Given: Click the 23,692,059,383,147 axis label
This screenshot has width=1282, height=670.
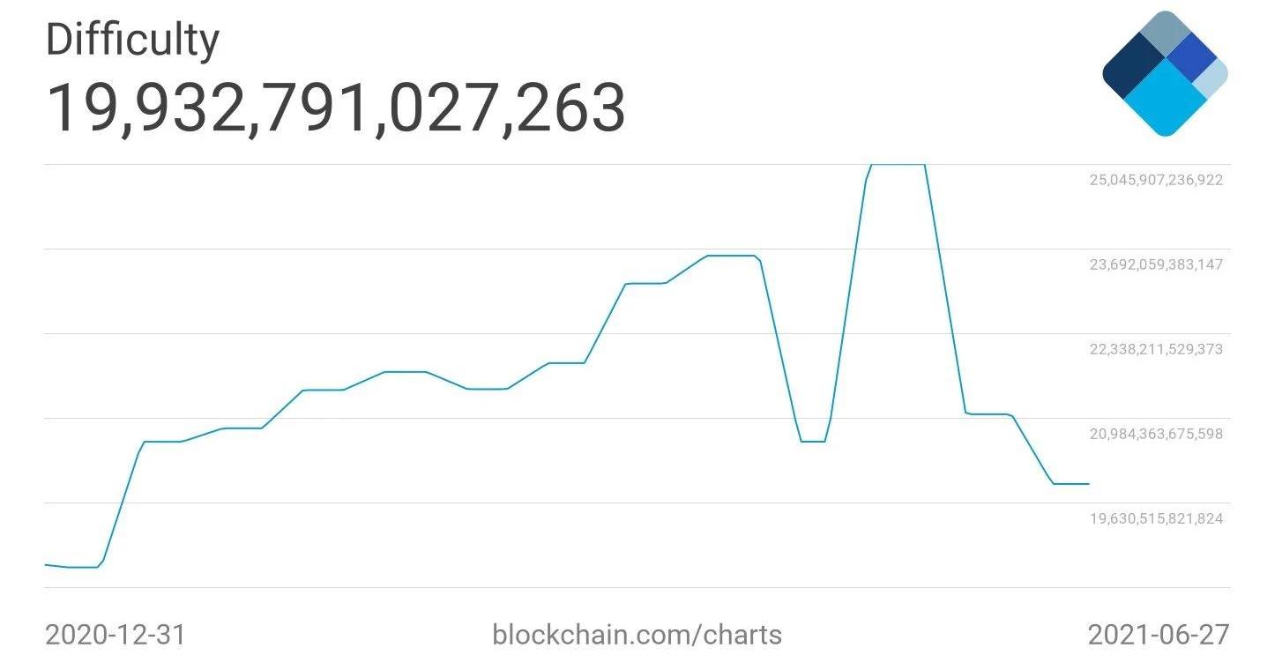Looking at the screenshot, I should click(x=1156, y=264).
